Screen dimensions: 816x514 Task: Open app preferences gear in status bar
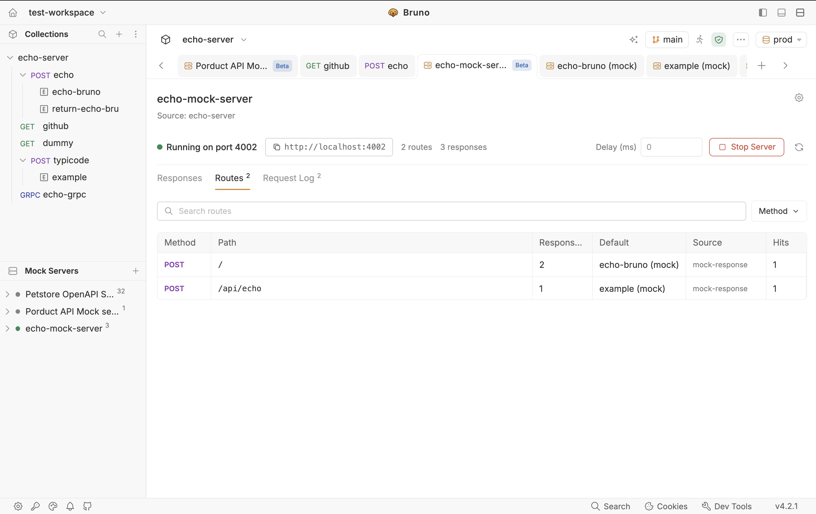pos(18,506)
